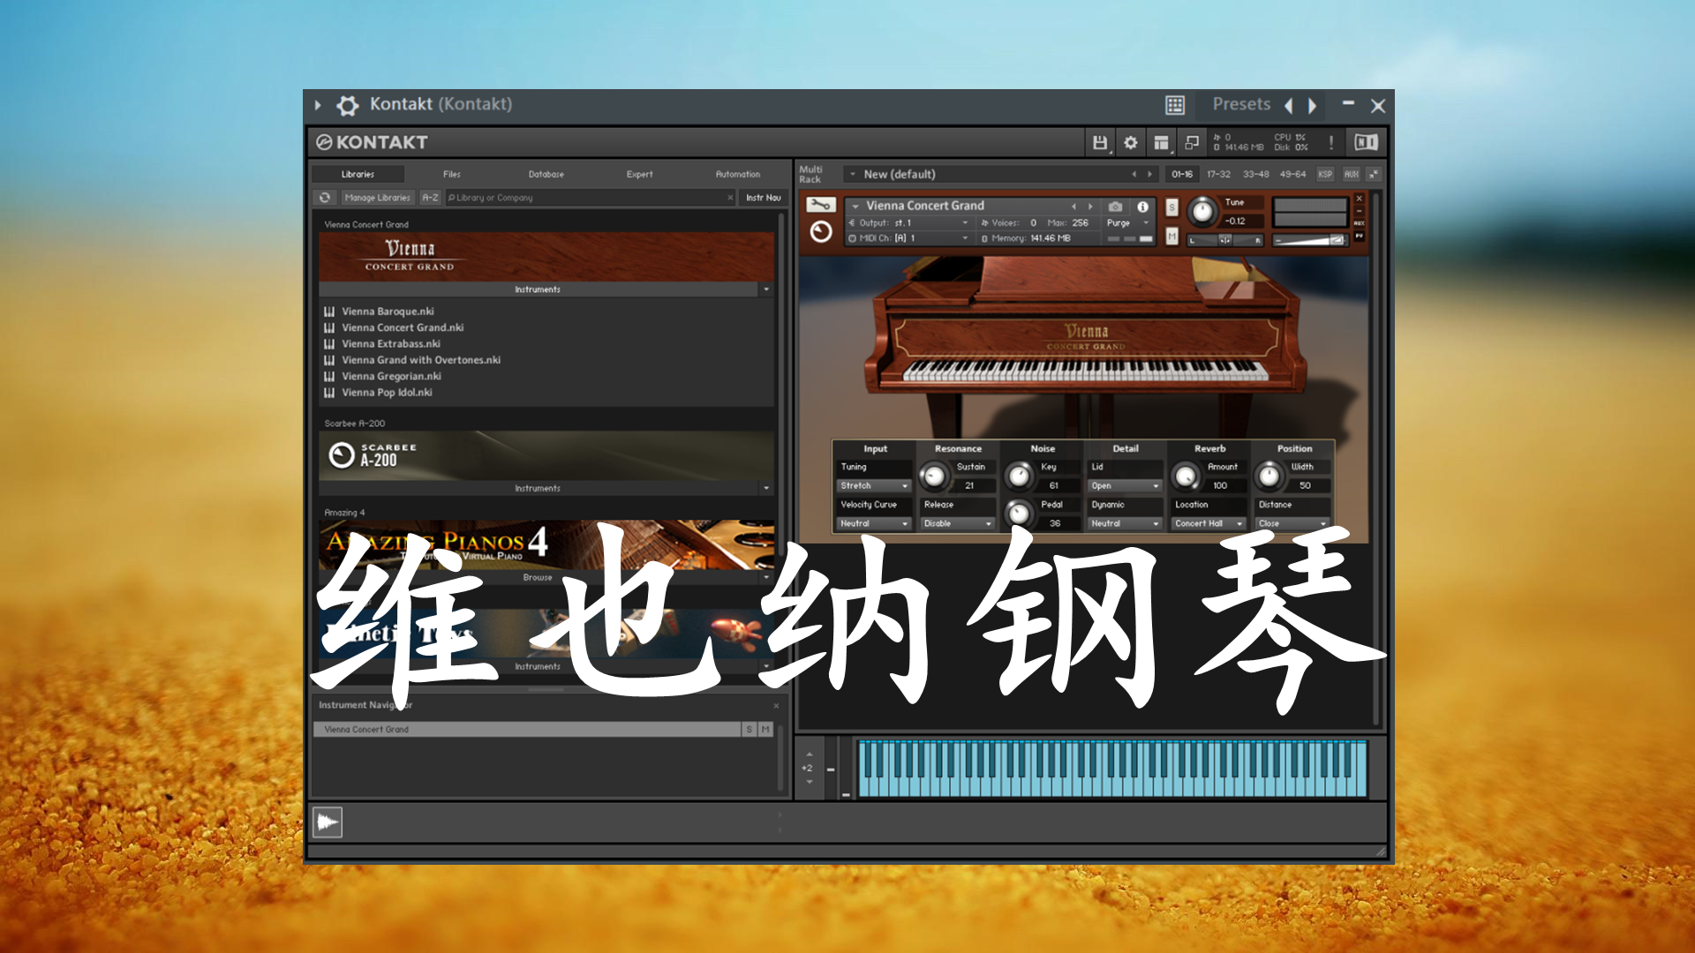Click the minimized view icon in Kontakt header
The image size is (1695, 953).
[x=1192, y=142]
